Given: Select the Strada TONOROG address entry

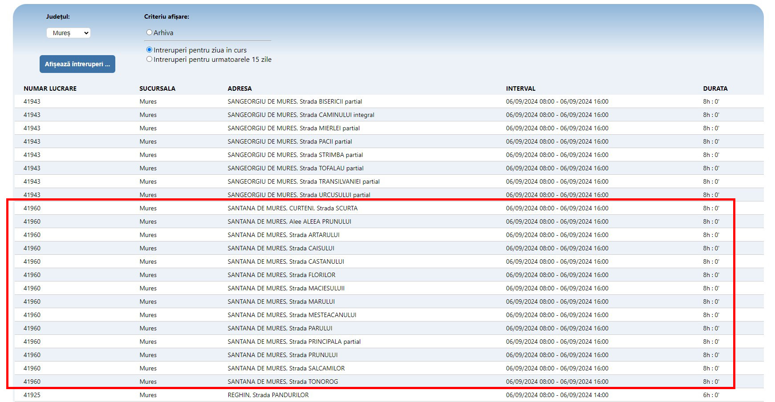Looking at the screenshot, I should tap(283, 382).
